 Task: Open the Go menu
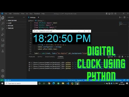point(27,14)
